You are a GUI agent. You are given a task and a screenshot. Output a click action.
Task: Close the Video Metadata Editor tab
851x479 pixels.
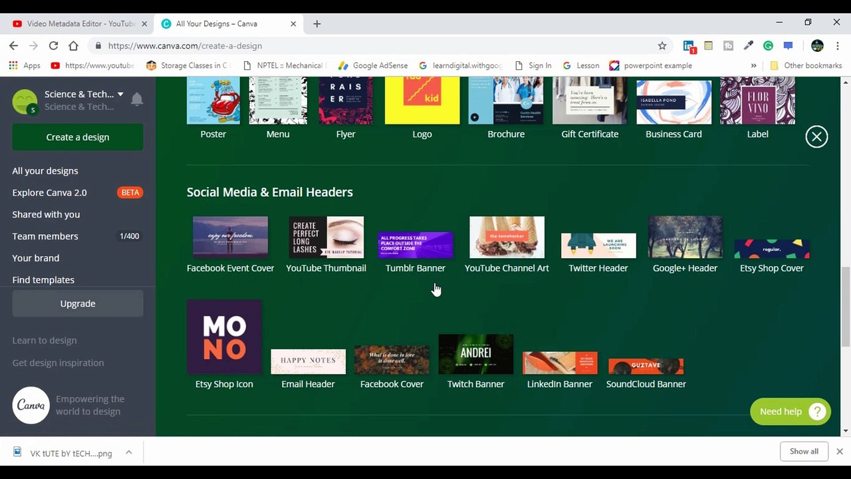pyautogui.click(x=144, y=24)
